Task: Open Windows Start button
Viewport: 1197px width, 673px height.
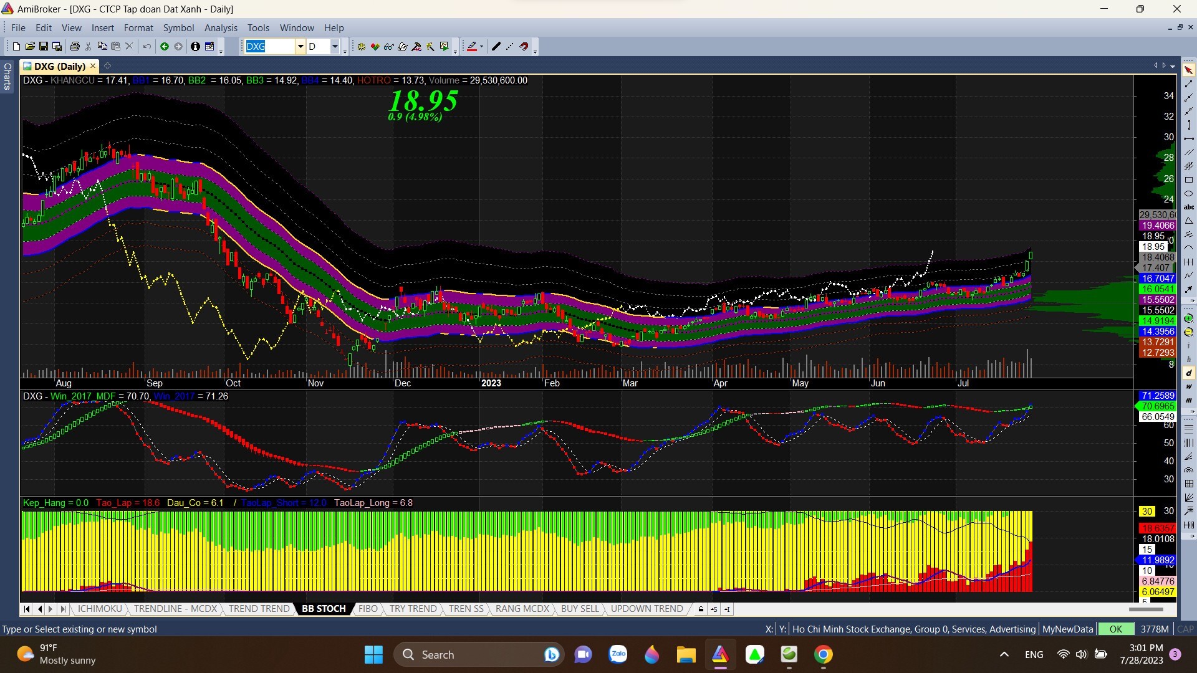Action: click(x=373, y=655)
